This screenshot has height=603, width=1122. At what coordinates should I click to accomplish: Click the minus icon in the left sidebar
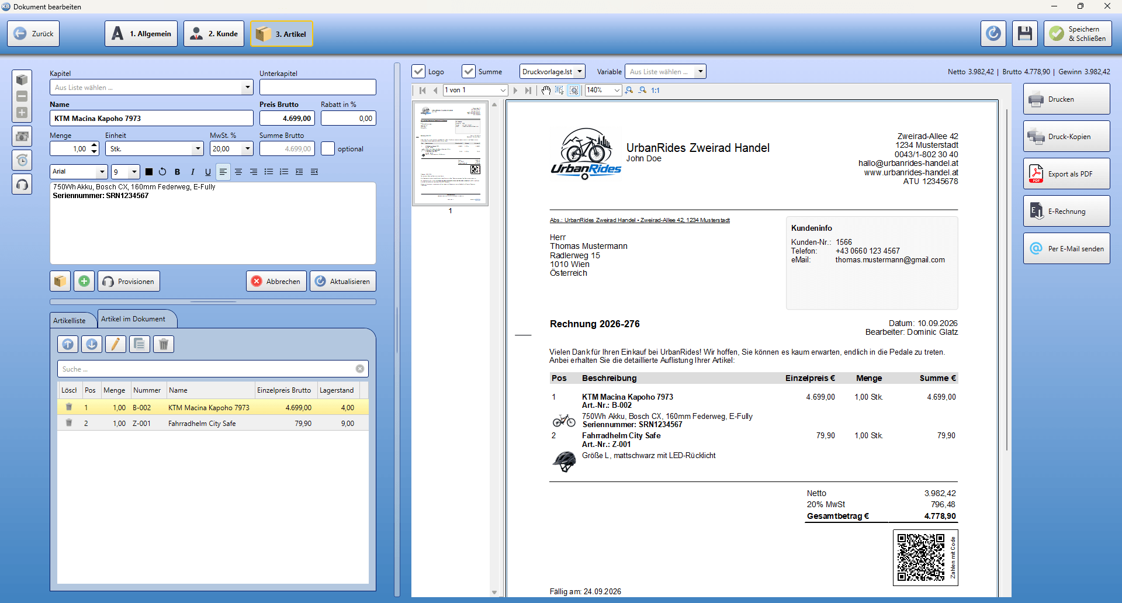pos(22,96)
